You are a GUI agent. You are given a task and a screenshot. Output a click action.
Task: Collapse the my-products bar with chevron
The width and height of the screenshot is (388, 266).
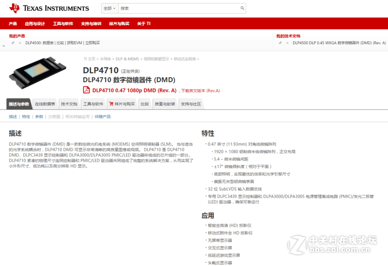(x=3, y=45)
